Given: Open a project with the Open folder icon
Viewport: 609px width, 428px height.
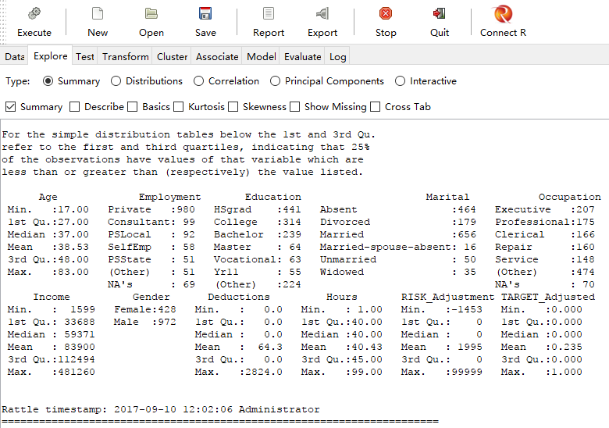Looking at the screenshot, I should [151, 13].
